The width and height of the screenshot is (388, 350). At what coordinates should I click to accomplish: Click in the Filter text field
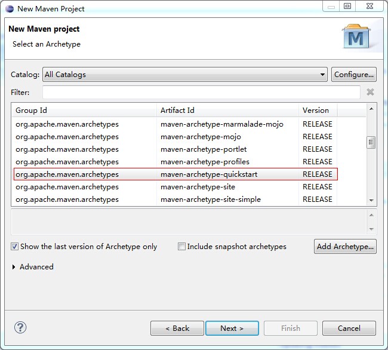click(201, 93)
